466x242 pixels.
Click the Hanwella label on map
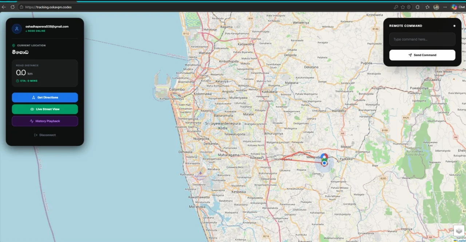(x=339, y=110)
